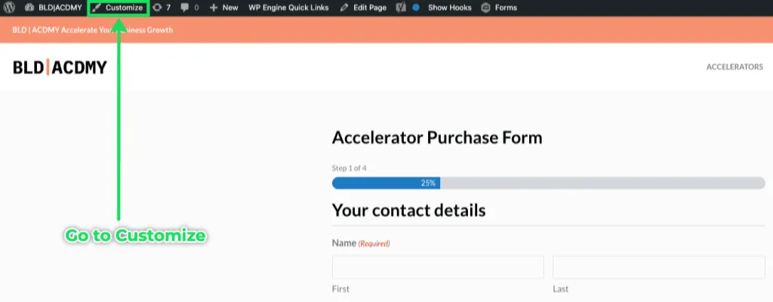Open the ACCELERATORS navigation link

coord(735,66)
